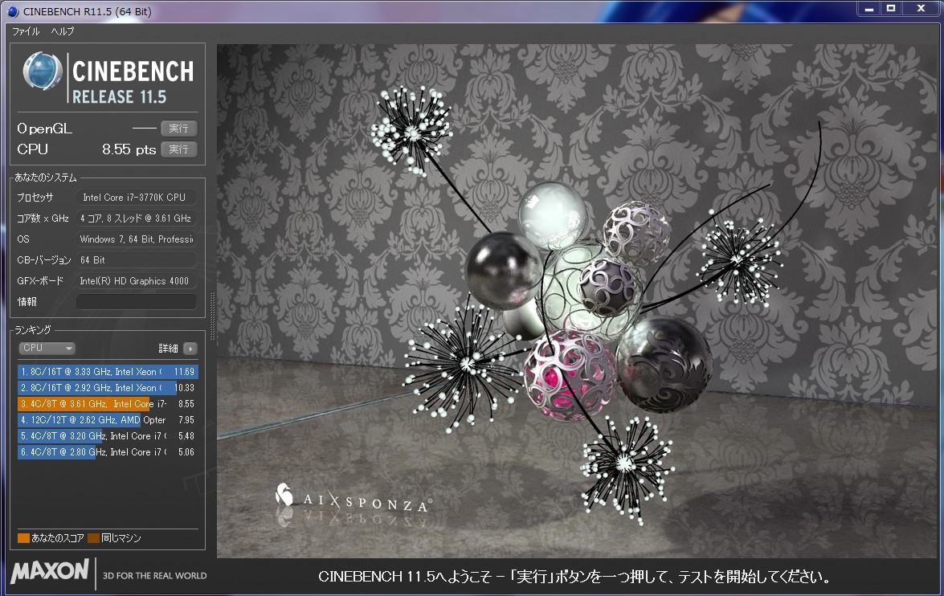944x596 pixels.
Task: Click the CPU score 8.55 pts
Action: pyautogui.click(x=129, y=149)
